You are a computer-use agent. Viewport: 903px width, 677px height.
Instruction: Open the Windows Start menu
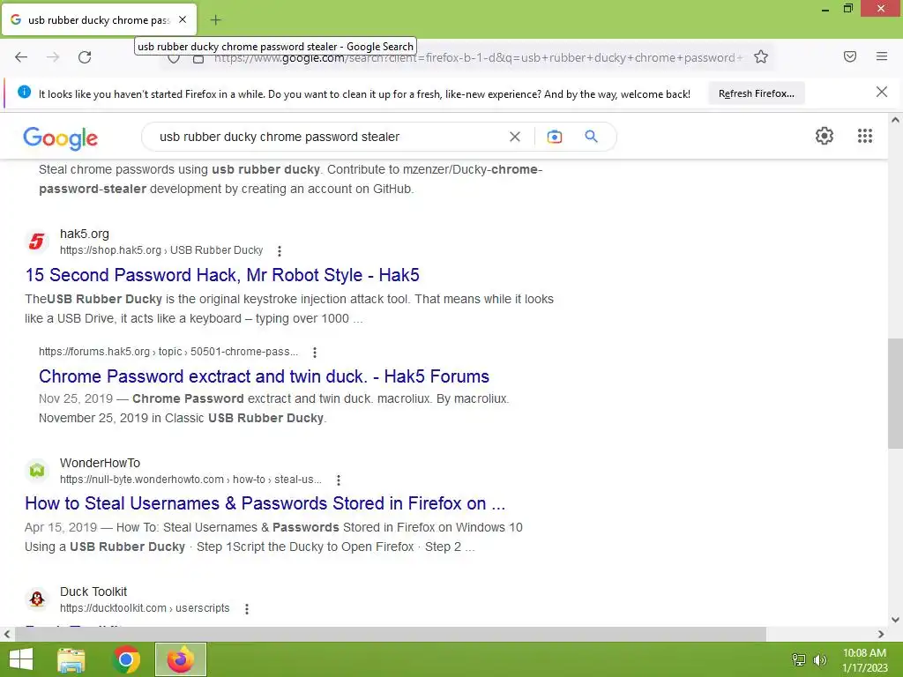(21, 659)
